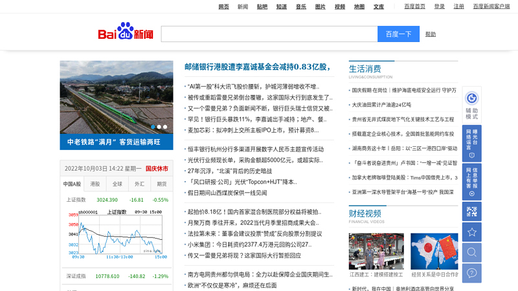Image resolution: width=518 pixels, height=291 pixels.
Task: Open 百度新闻客户端 link
Action: [491, 6]
